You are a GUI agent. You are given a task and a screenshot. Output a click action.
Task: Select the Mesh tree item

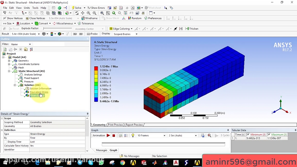tap(21, 68)
